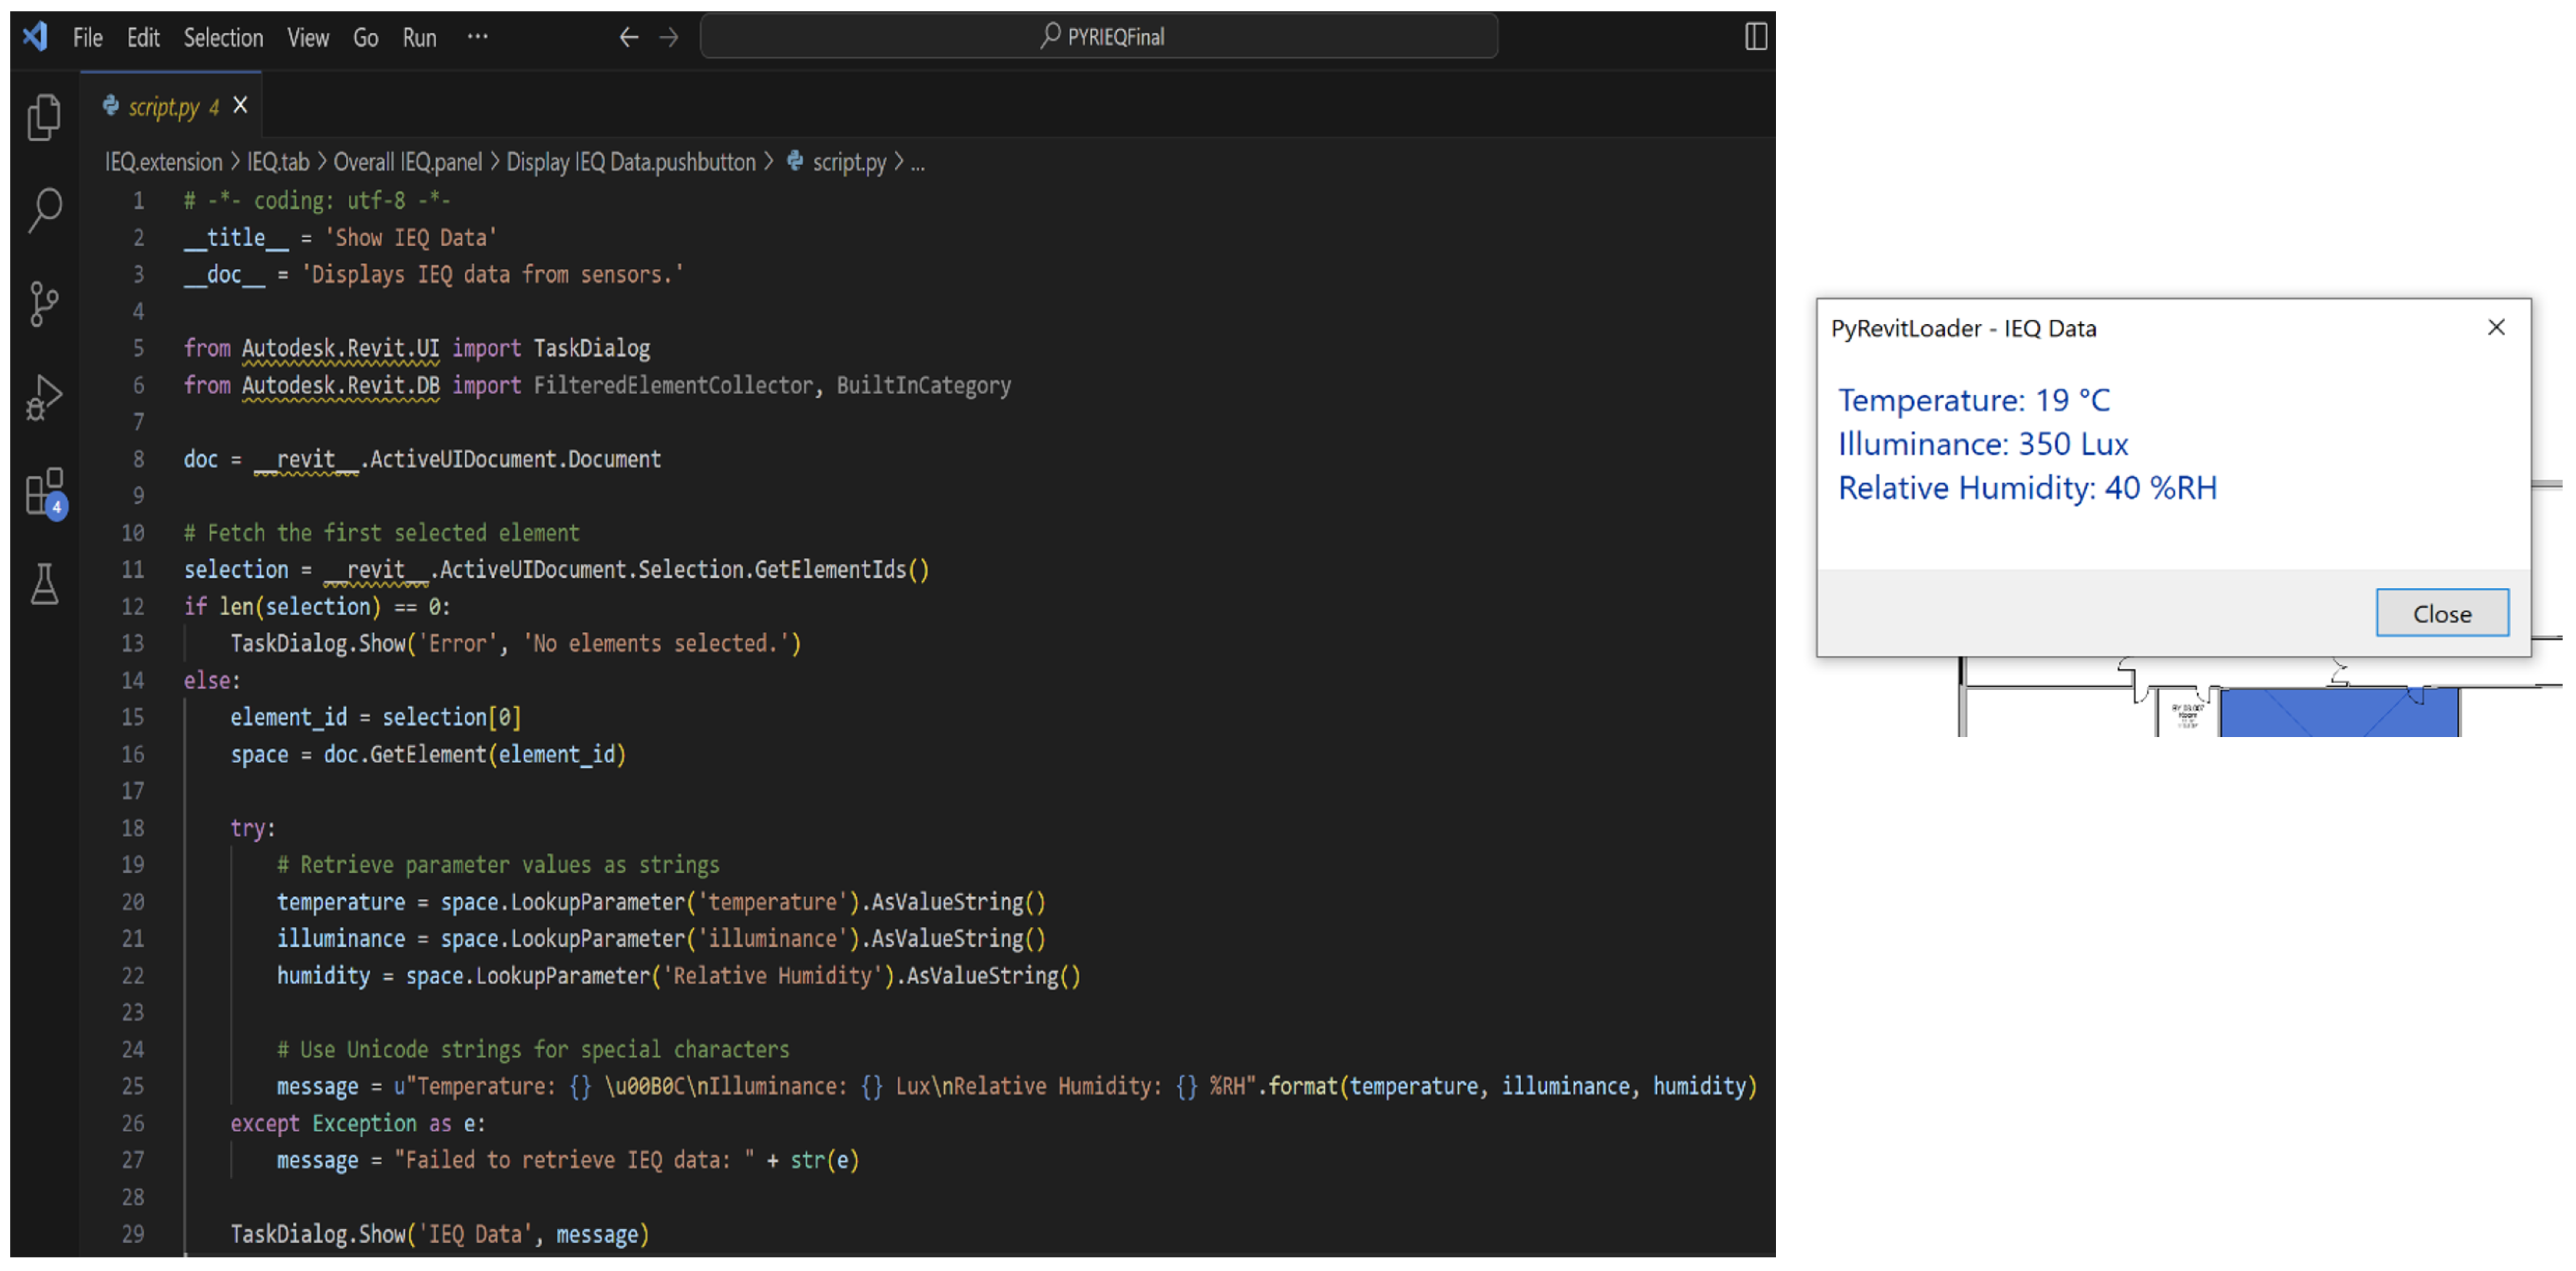
Task: Open the Search view in activity bar
Action: coord(44,210)
